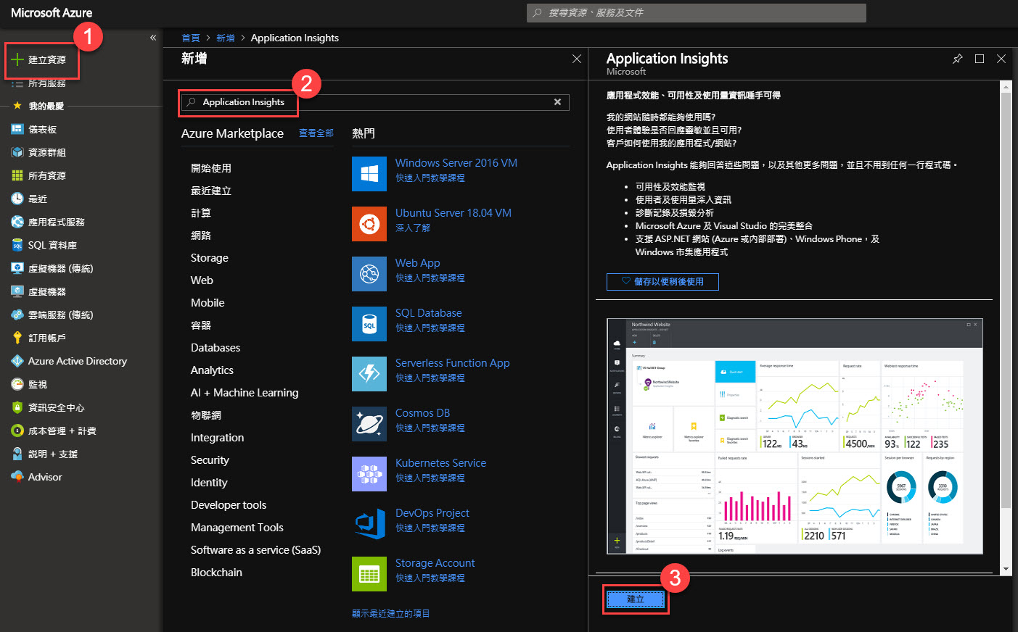This screenshot has width=1018, height=632.
Task: Open SQL 資料庫 icon in sidebar
Action: (17, 245)
